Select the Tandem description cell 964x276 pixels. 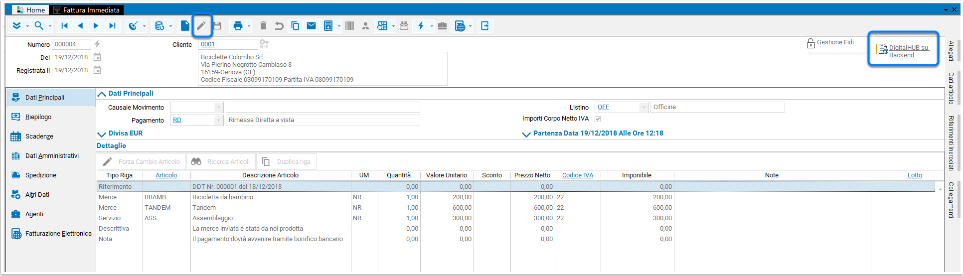(x=271, y=208)
